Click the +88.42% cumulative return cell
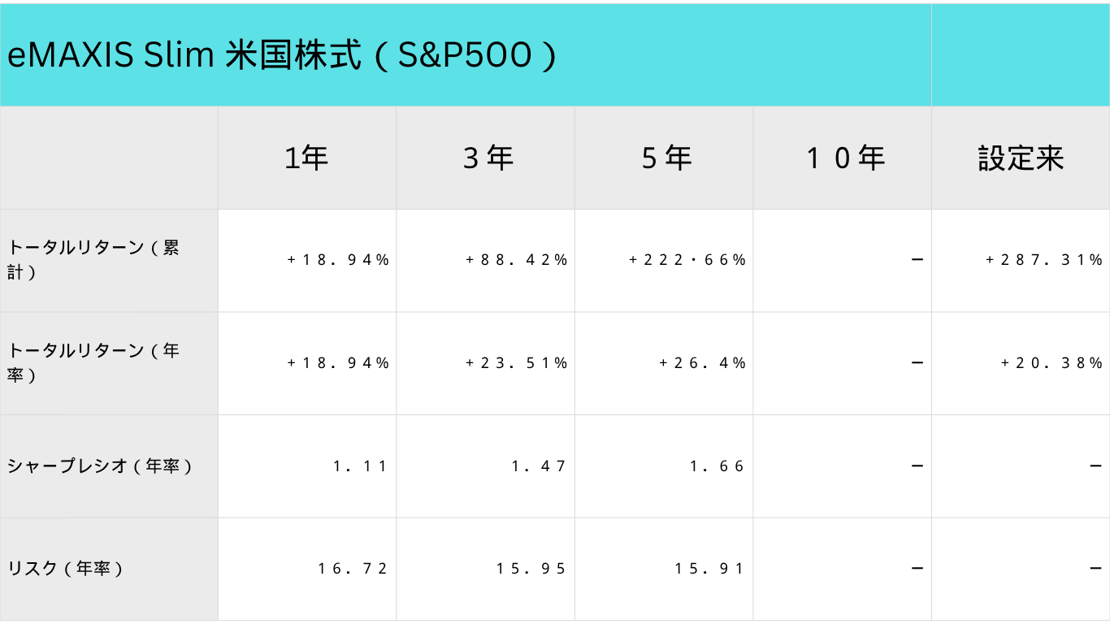Viewport: 1110px width, 624px height. [x=516, y=260]
